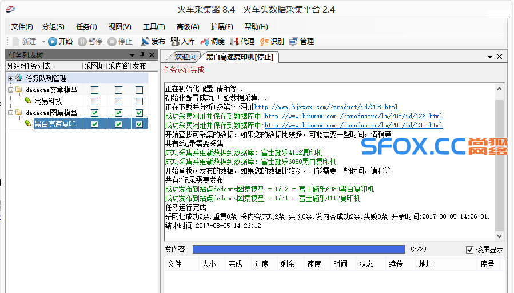Screen dimensions: 514x293
Task: Switch to the 欢迎页 tab
Action: [185, 57]
